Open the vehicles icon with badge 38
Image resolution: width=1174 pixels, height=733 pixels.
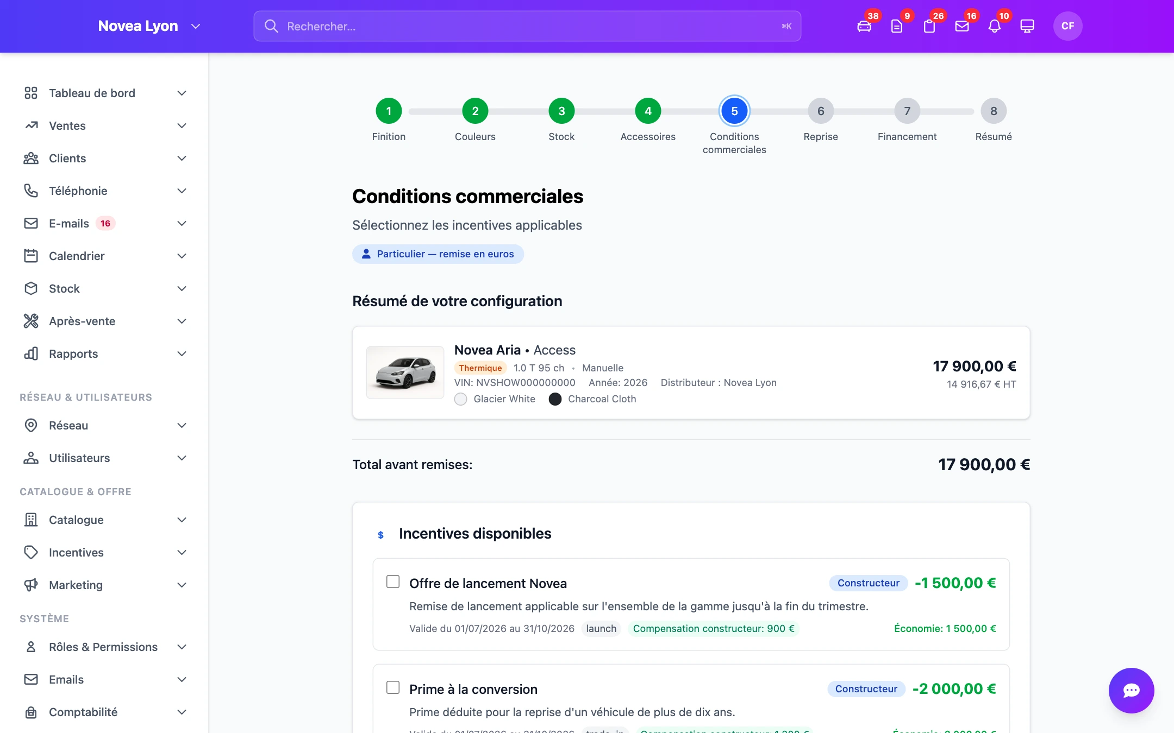tap(864, 26)
